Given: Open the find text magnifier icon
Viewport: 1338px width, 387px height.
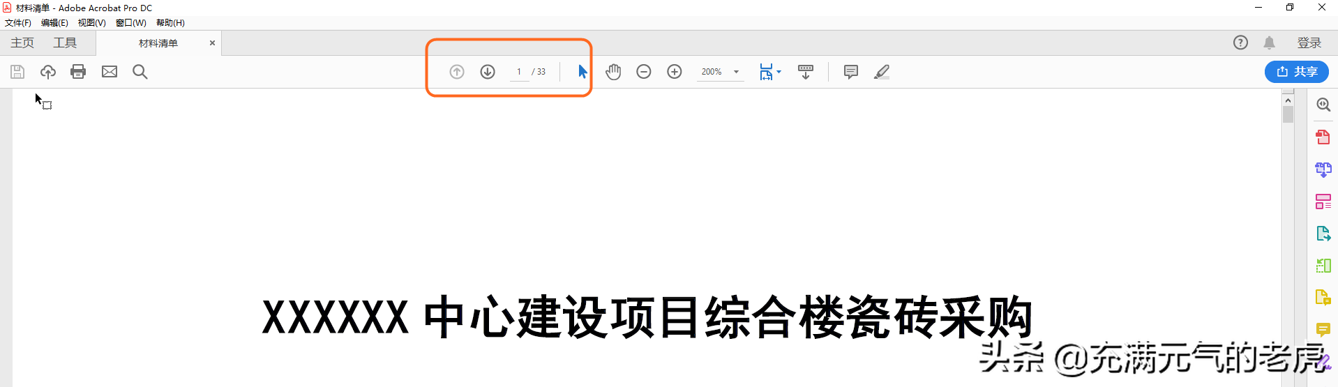Looking at the screenshot, I should 140,72.
